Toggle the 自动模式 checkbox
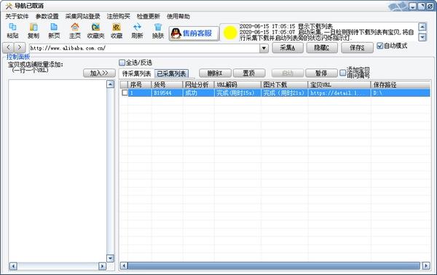 click(379, 46)
